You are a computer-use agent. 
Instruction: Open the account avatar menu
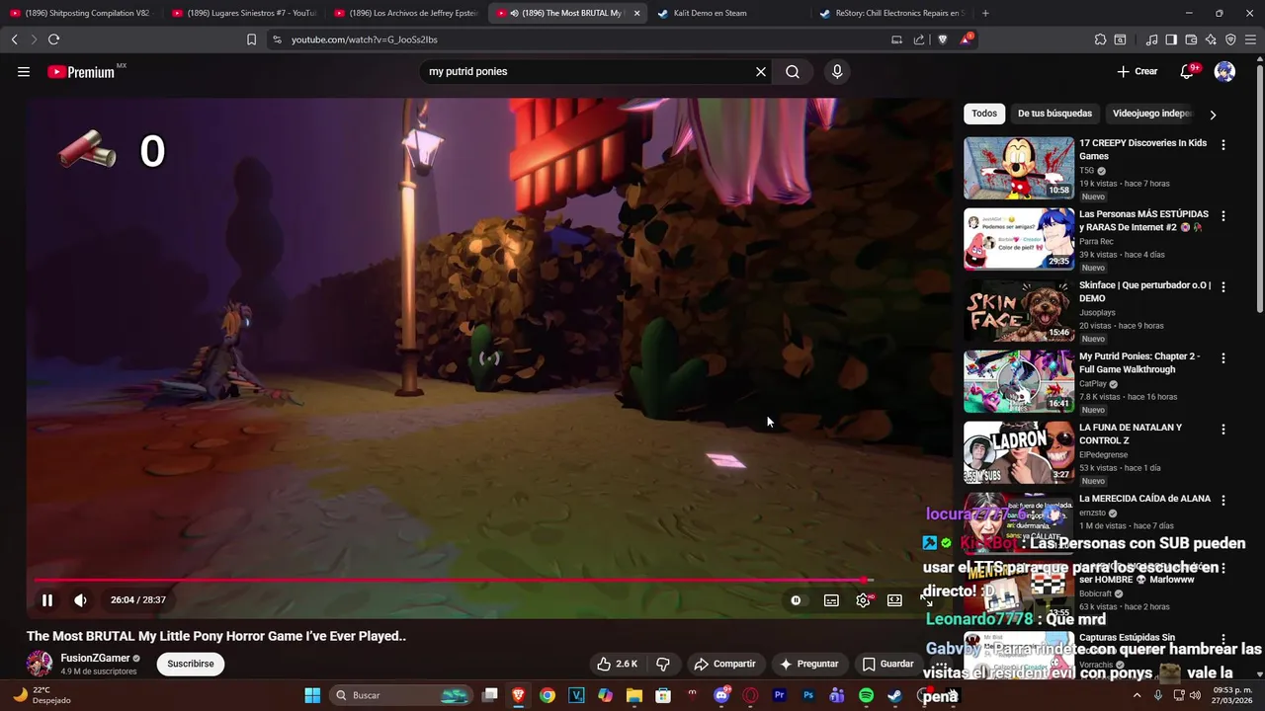tap(1224, 71)
